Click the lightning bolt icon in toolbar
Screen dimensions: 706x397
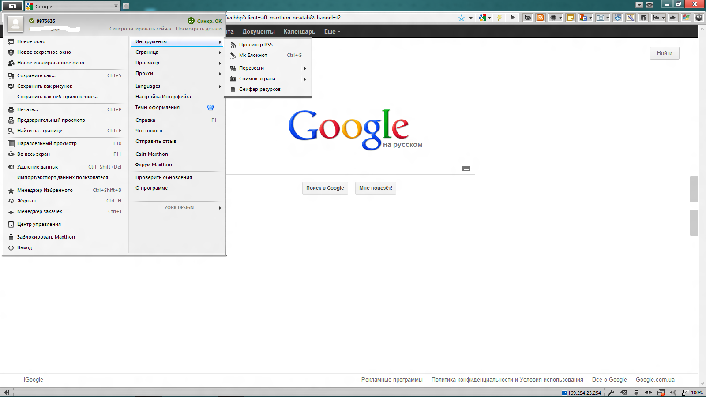coord(499,18)
